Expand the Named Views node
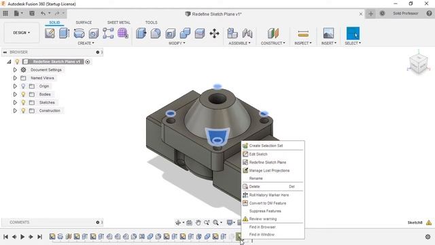The width and height of the screenshot is (435, 245). [x=15, y=78]
